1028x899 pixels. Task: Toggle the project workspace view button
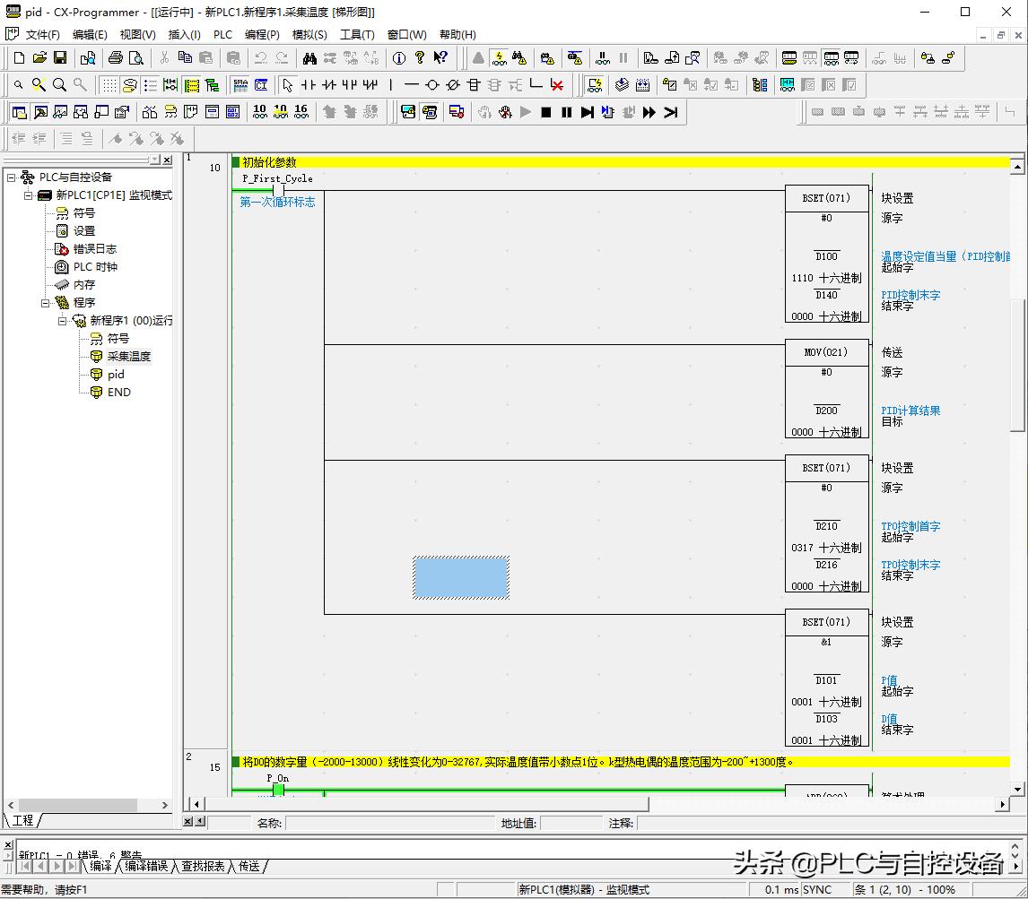point(19,112)
